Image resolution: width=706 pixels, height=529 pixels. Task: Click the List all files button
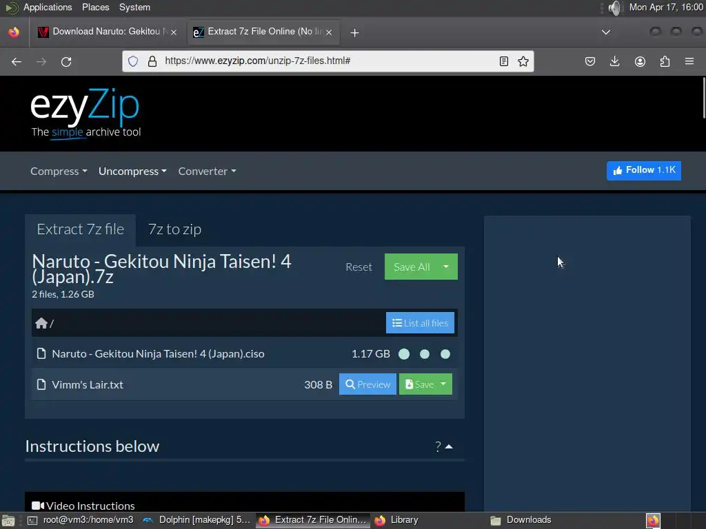tap(420, 323)
